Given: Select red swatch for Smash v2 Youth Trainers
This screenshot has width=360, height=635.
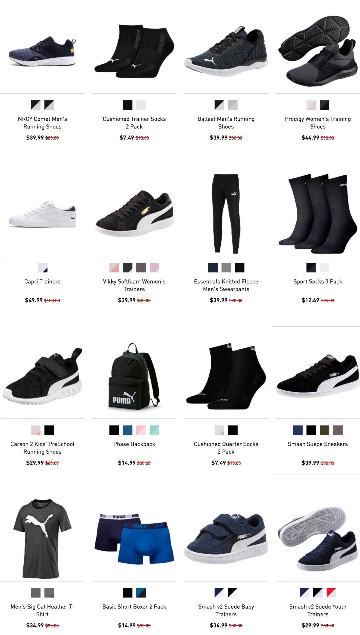Looking at the screenshot, I should (331, 593).
